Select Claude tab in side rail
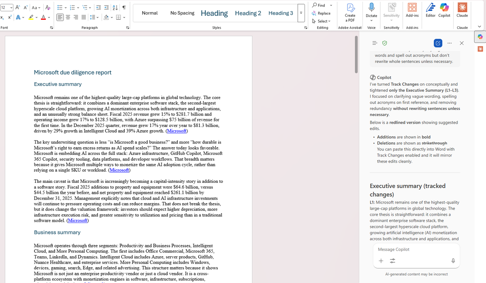This screenshot has height=283, width=486. coord(480,49)
